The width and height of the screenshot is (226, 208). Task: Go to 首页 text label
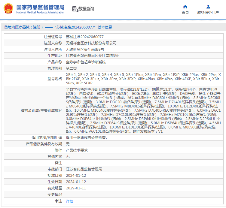(185, 12)
